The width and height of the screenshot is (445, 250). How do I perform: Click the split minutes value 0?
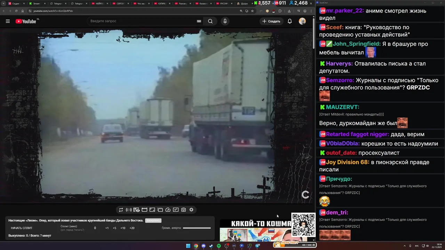click(95, 228)
